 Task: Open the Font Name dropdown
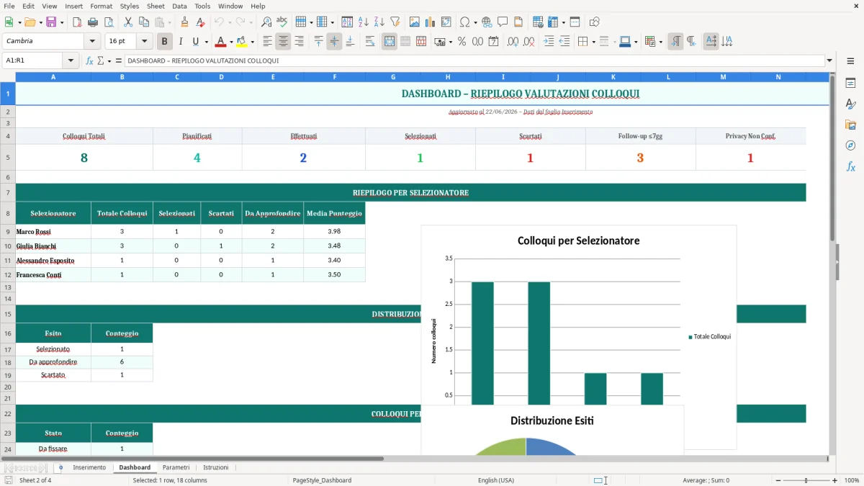point(92,42)
